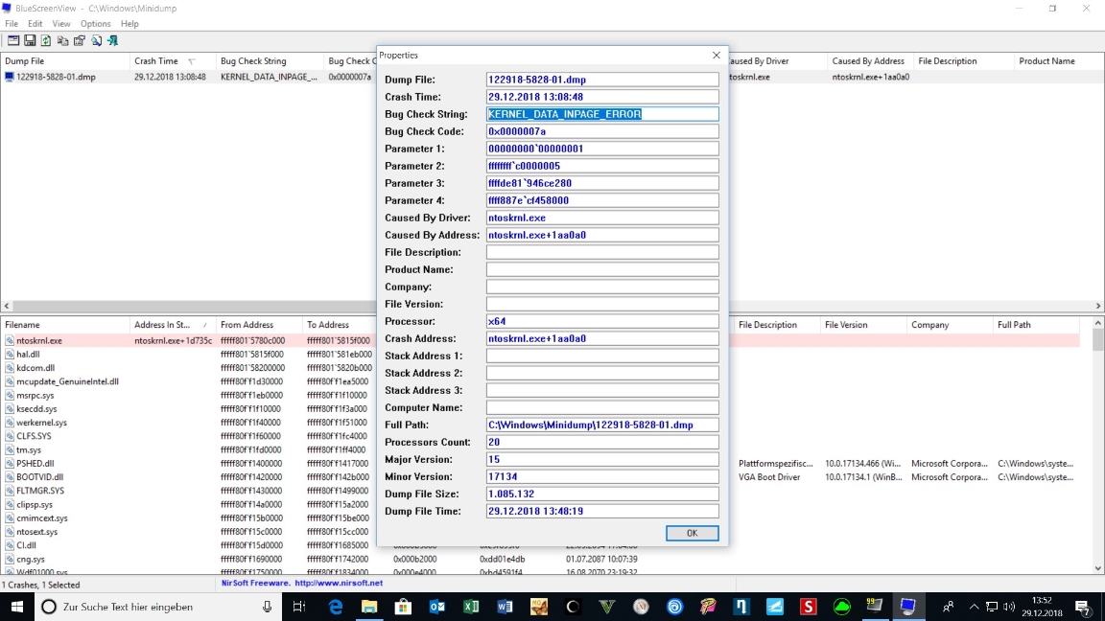Click the Caused By Address column header
Image resolution: width=1105 pixels, height=621 pixels.
tap(870, 61)
